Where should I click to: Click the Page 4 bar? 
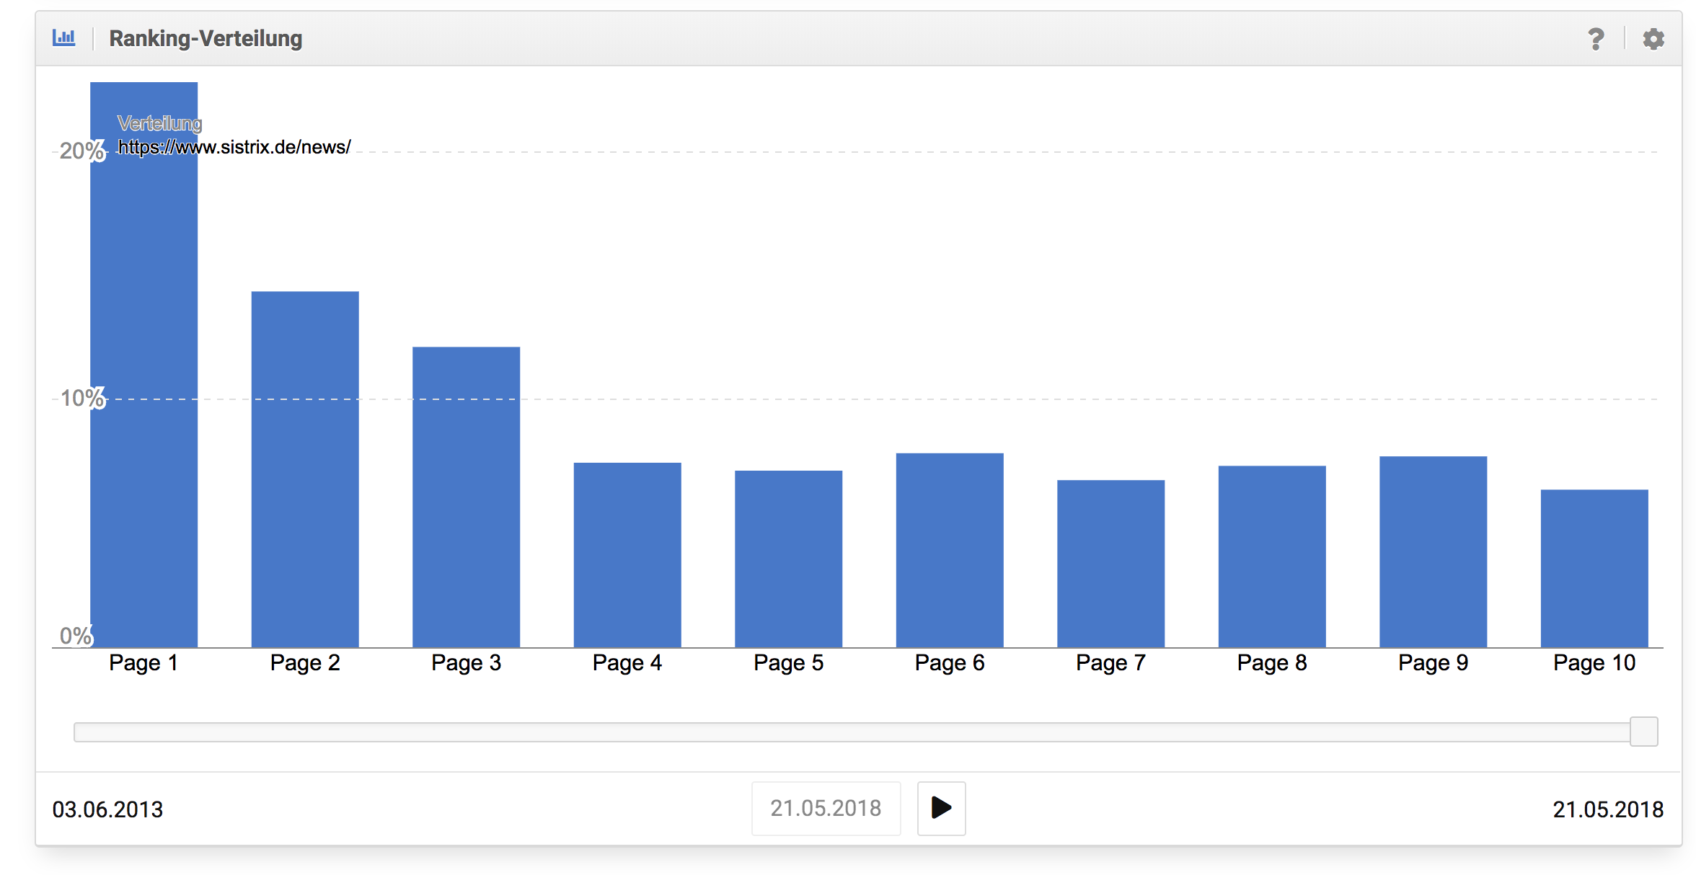(627, 555)
